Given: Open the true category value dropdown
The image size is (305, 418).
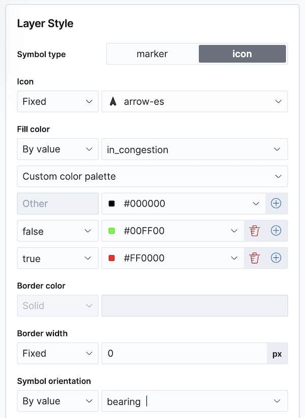Looking at the screenshot, I should [x=57, y=258].
